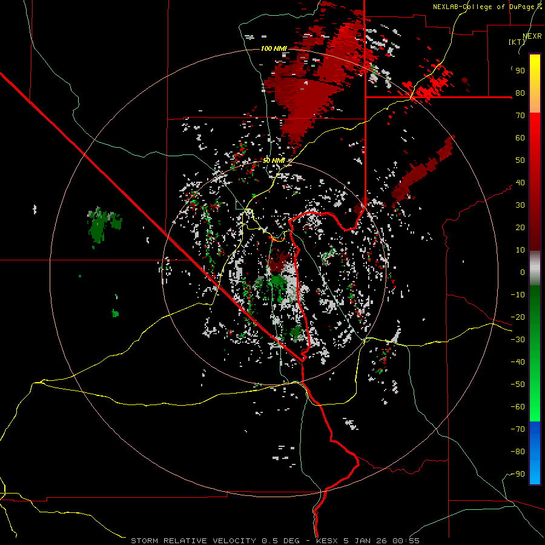Screen dimensions: 545x545
Task: Click the positive 20 scale label
Action: pos(520,228)
